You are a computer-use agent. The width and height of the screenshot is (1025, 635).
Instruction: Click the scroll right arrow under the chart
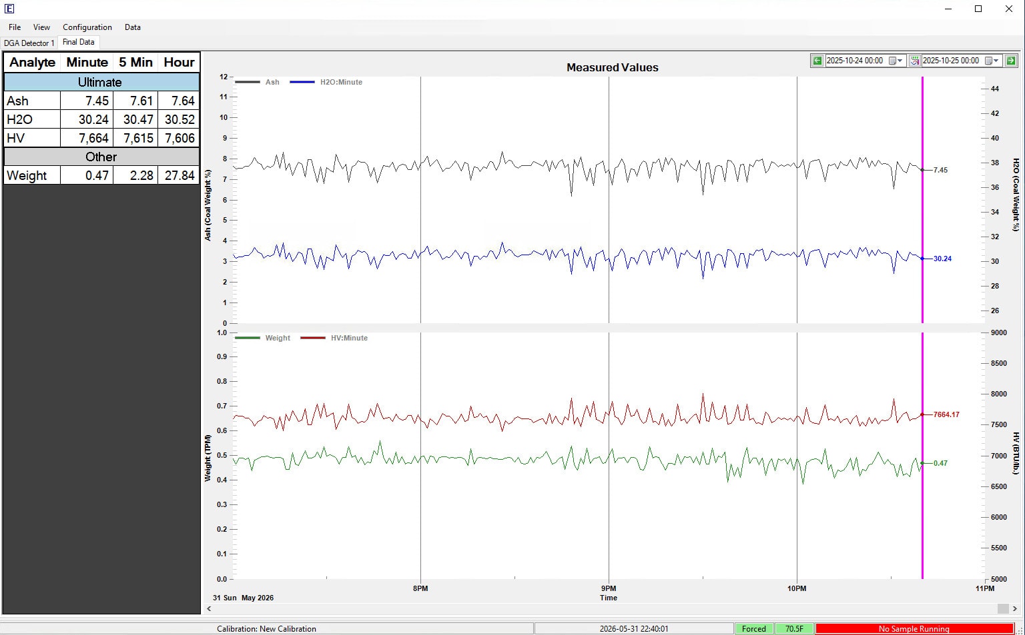[1015, 608]
